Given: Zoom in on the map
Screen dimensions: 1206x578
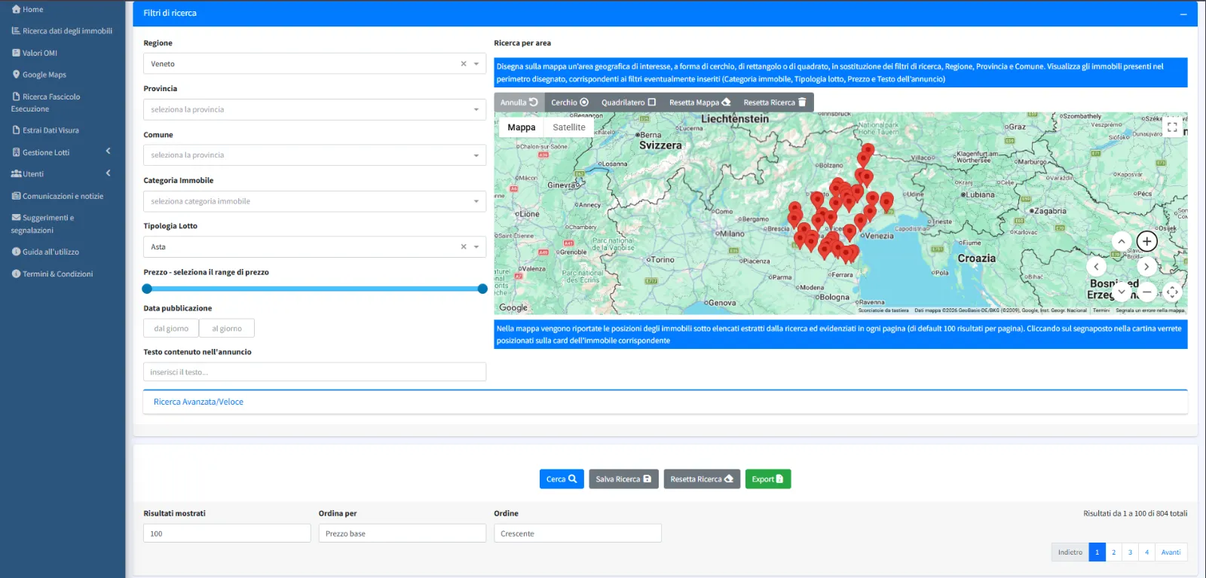Looking at the screenshot, I should [1147, 241].
